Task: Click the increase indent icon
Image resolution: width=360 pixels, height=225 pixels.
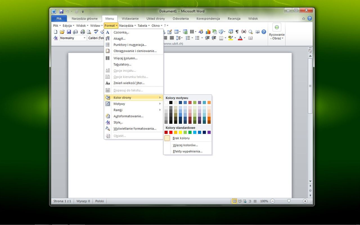Action: click(x=214, y=38)
